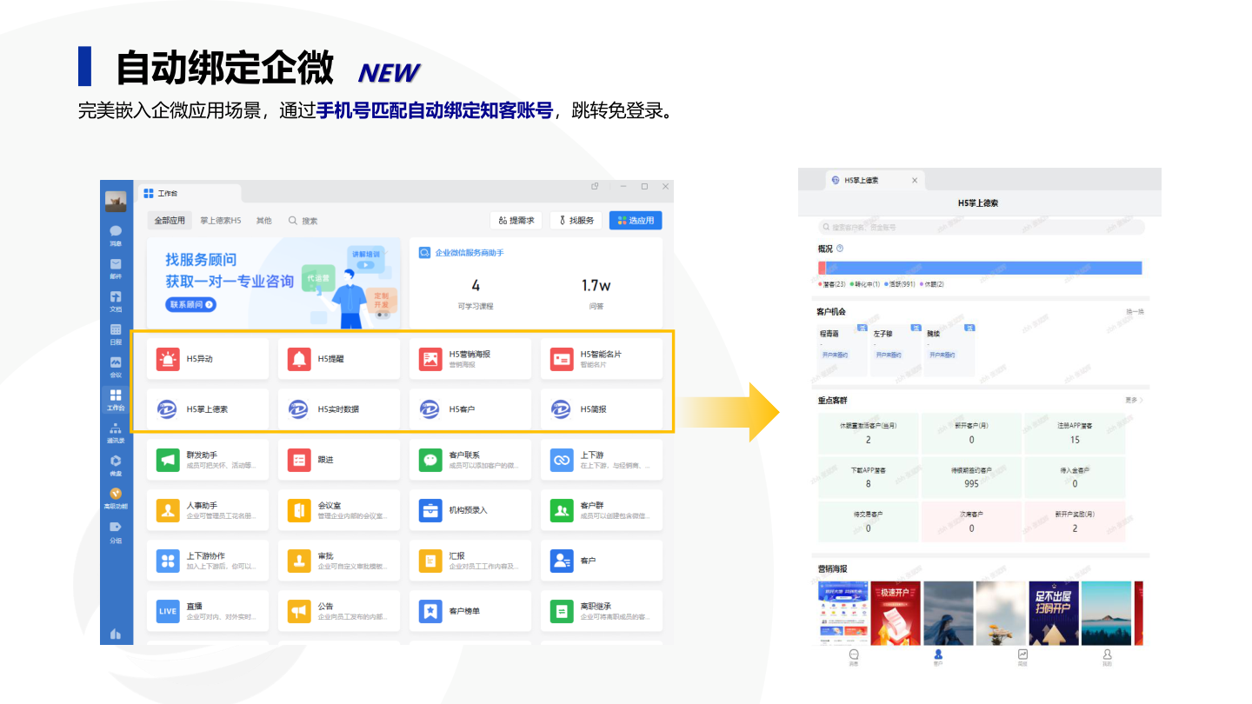Switch to 消息 in H5 bottom navigation
The height and width of the screenshot is (704, 1252).
click(854, 657)
